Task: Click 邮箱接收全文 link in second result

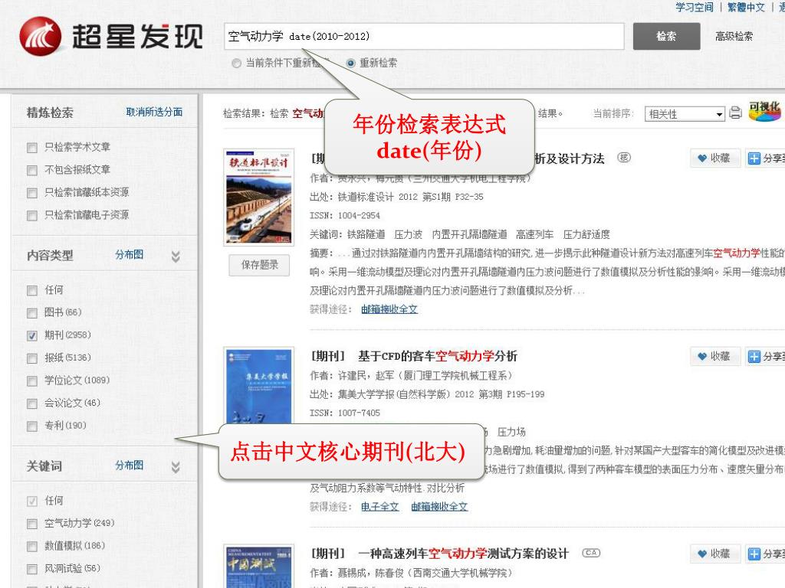Action: click(x=439, y=507)
